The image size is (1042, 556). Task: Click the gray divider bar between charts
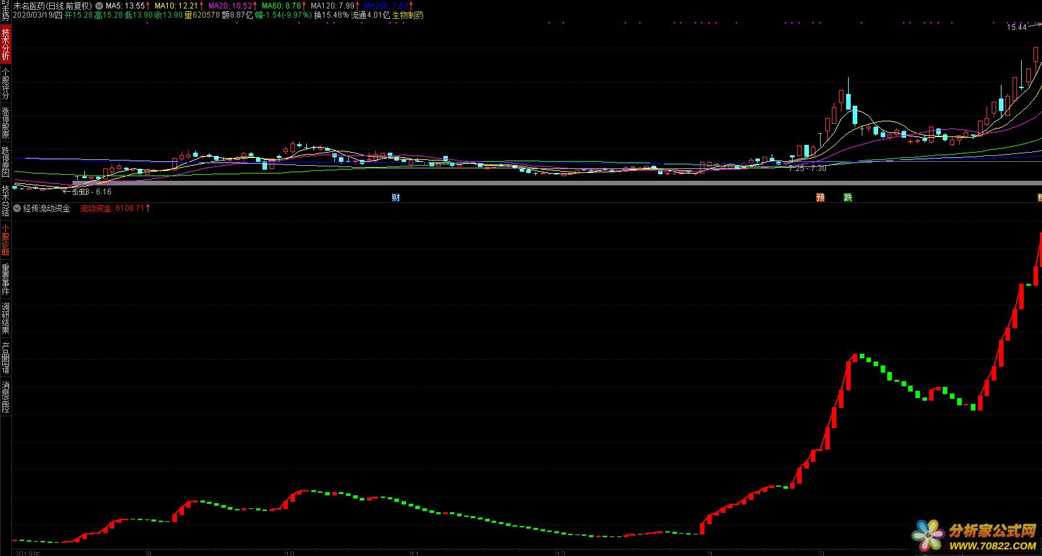522,184
